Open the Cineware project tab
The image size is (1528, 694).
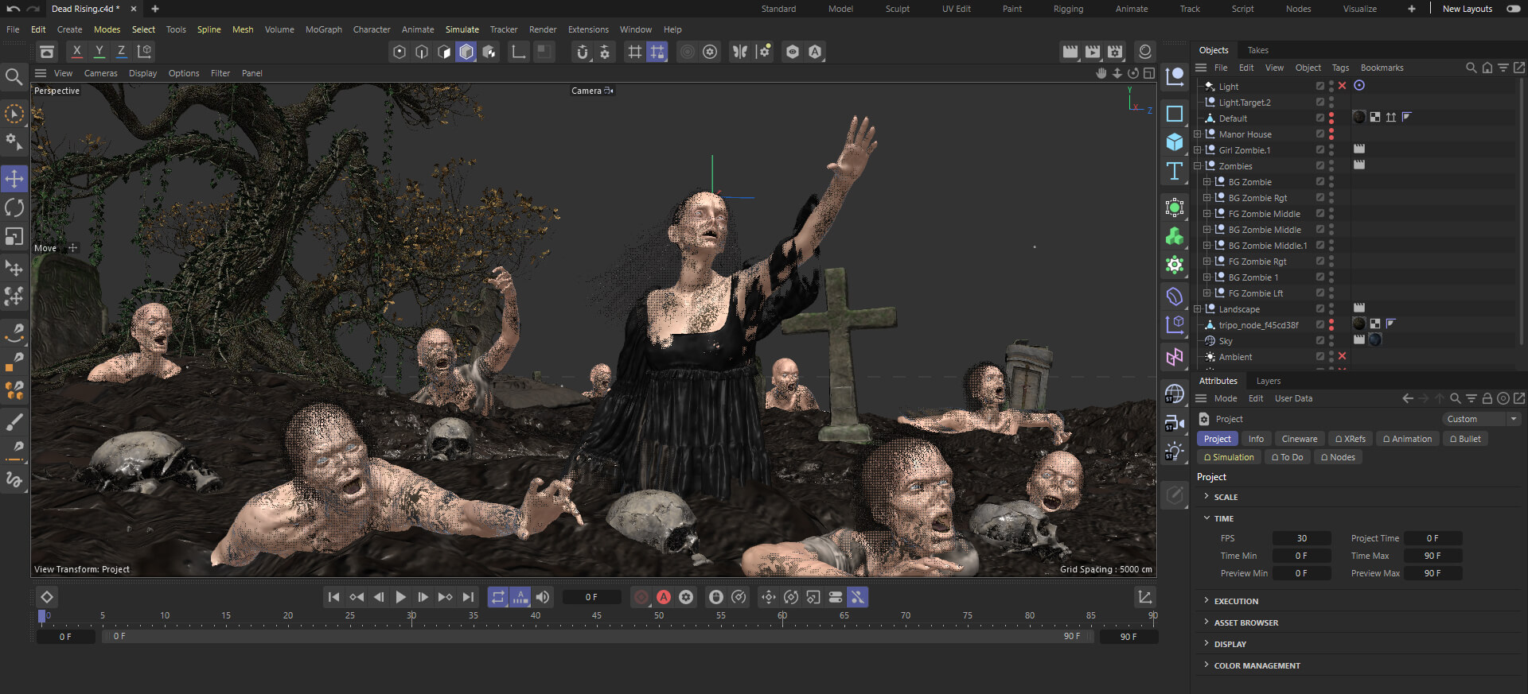1299,439
